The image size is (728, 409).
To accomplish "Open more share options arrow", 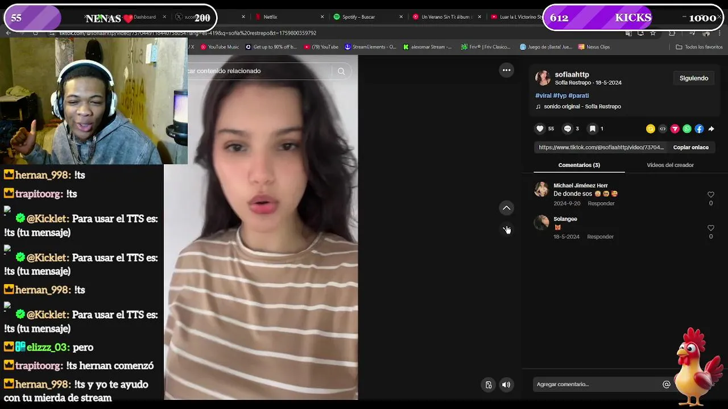I will point(711,129).
